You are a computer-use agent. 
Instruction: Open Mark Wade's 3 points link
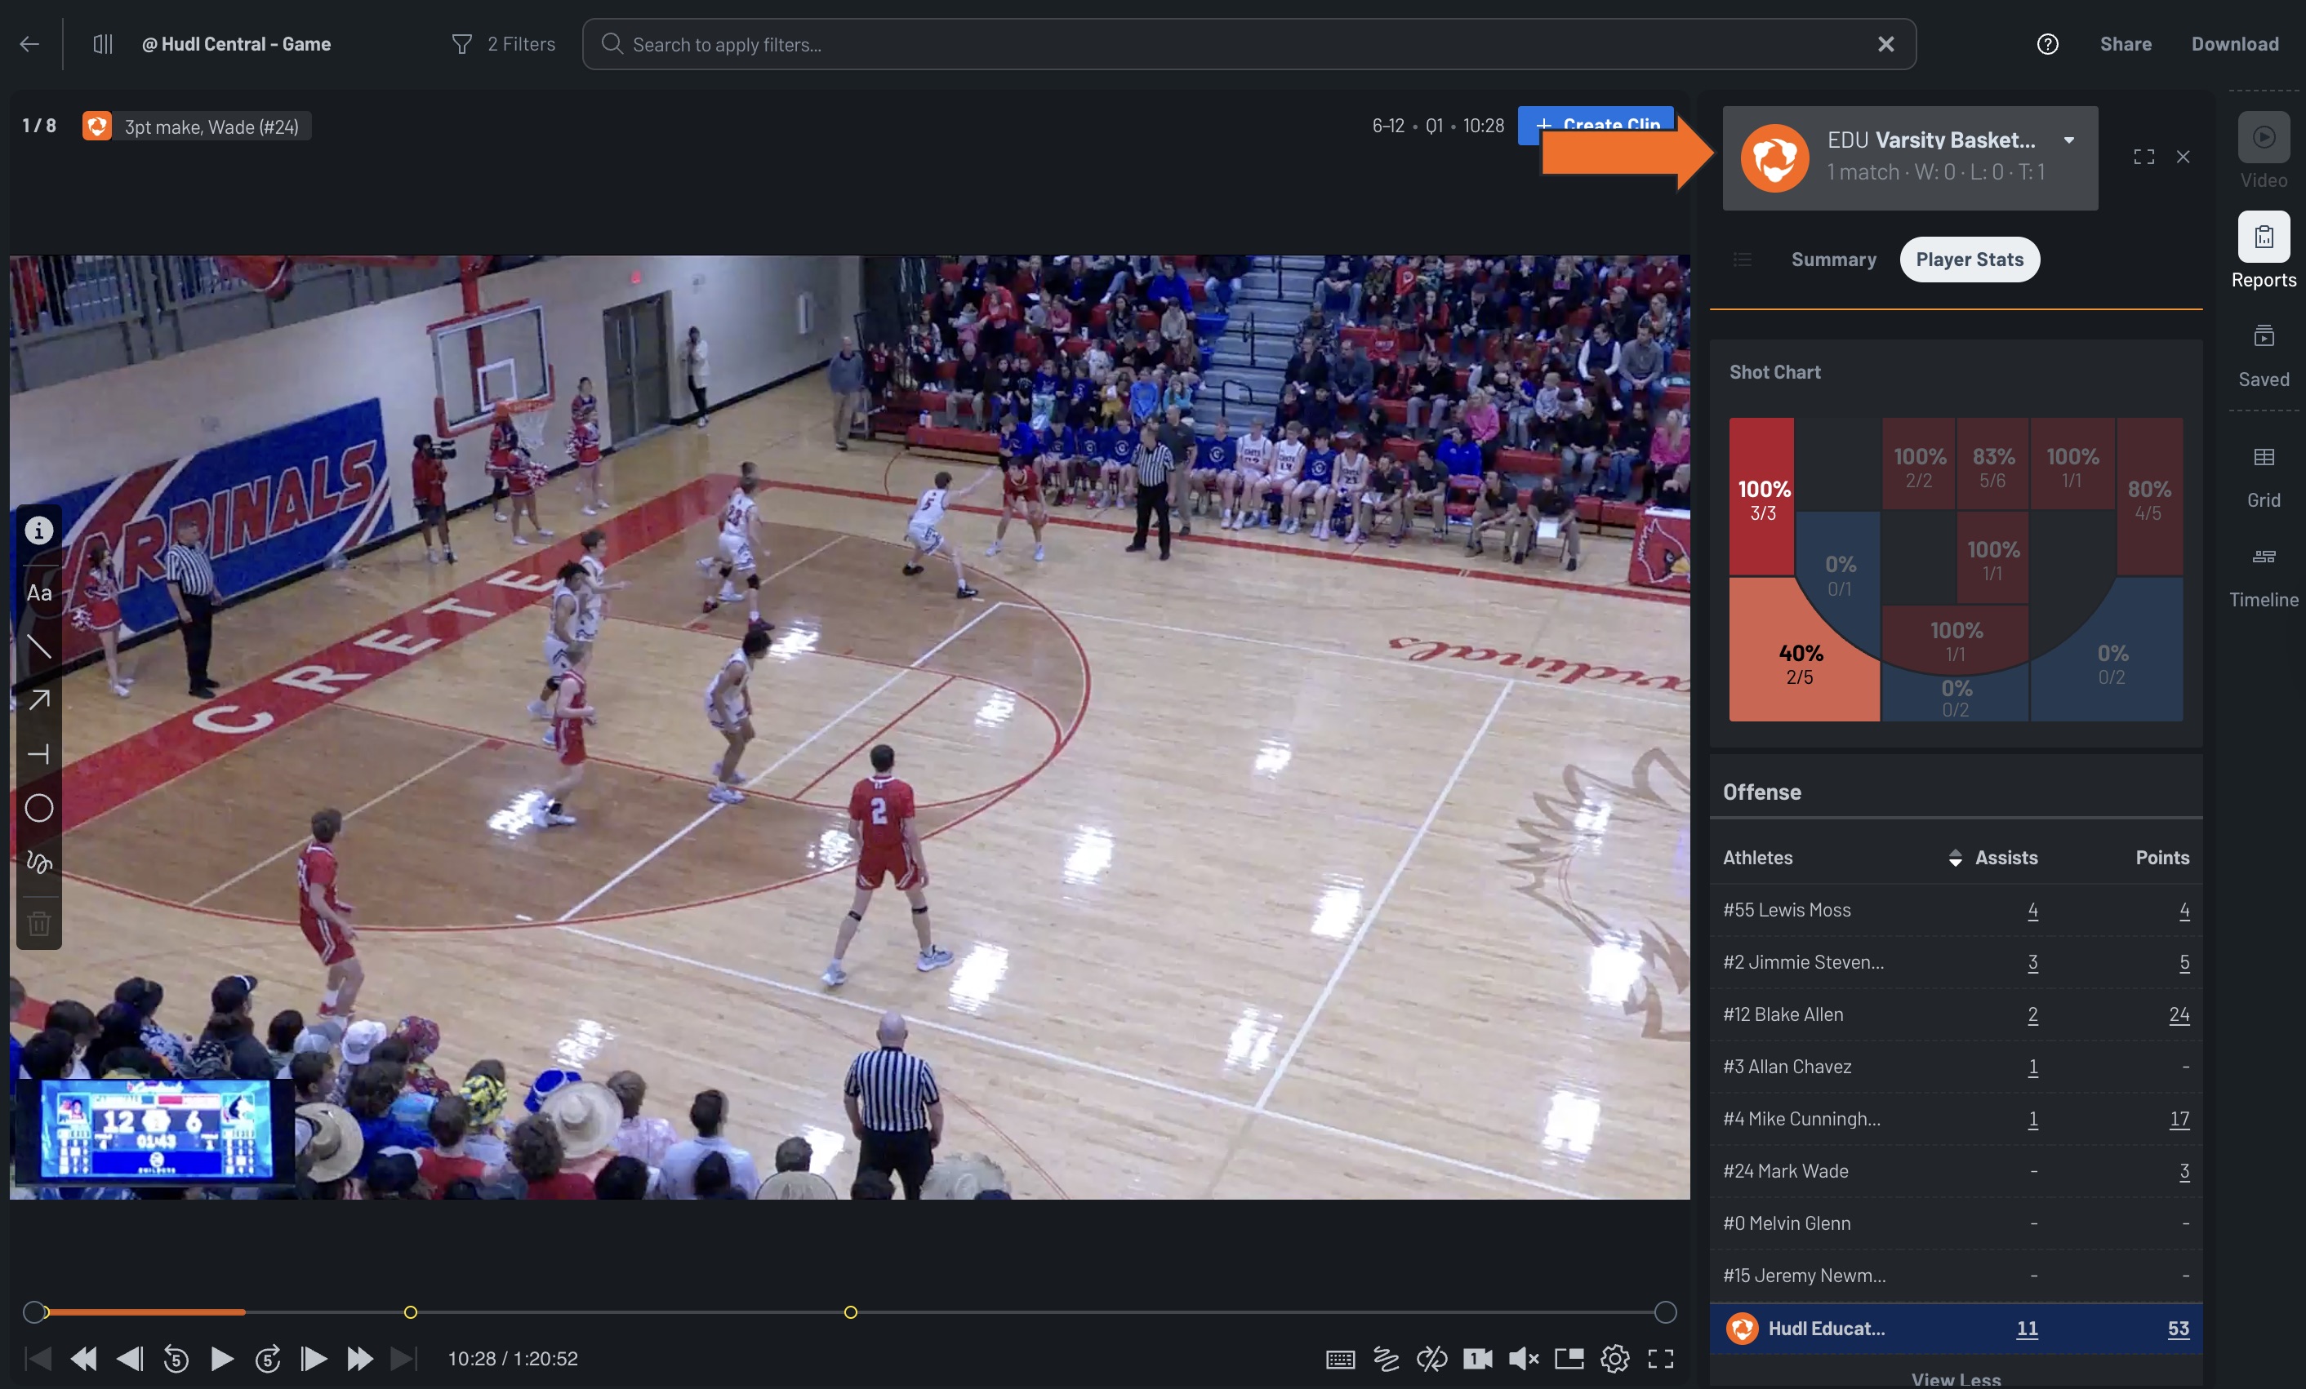2184,1171
